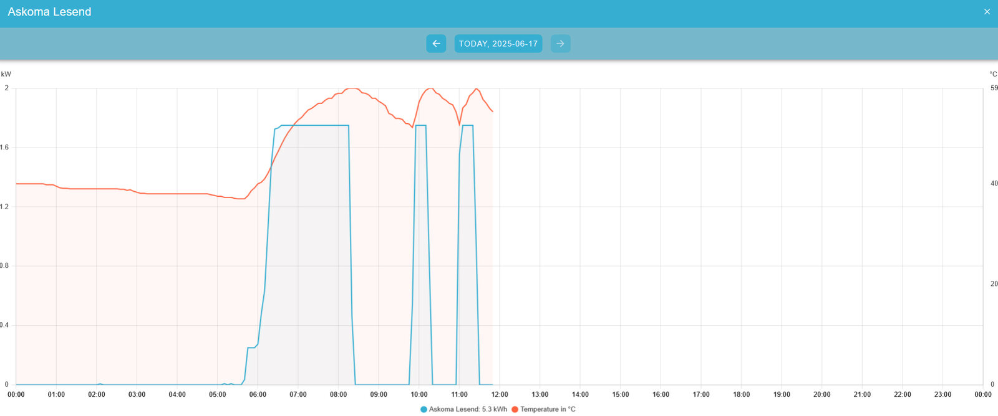
Task: Click the 0.8 kW axis value
Action: 4,266
